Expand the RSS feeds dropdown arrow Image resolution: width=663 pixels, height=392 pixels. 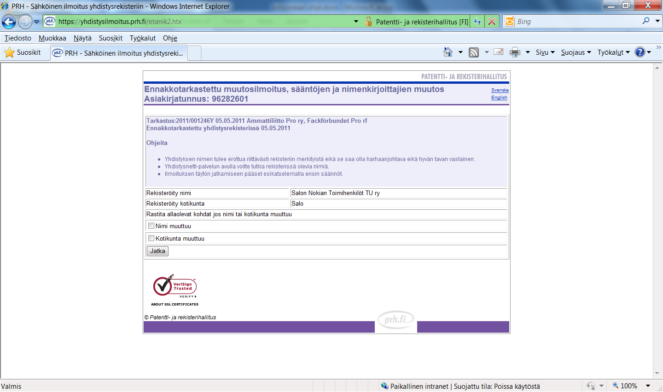(487, 52)
